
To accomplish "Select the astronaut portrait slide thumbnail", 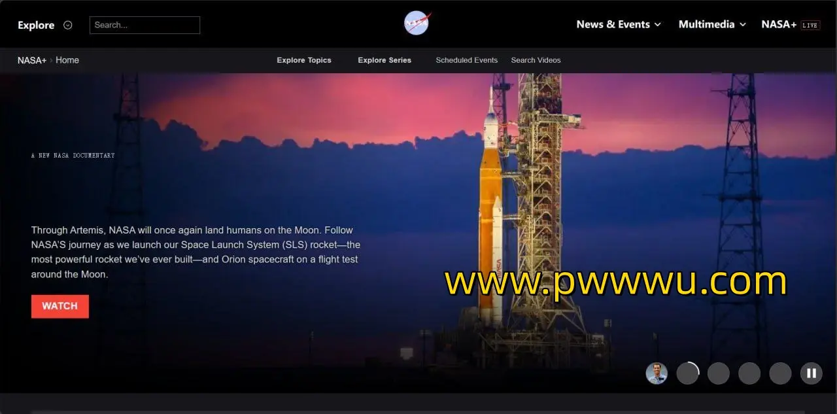I will pyautogui.click(x=657, y=373).
